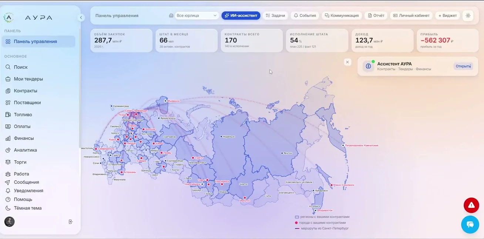Select the Мурманск city label on the map
The image size is (484, 239).
pos(174,101)
